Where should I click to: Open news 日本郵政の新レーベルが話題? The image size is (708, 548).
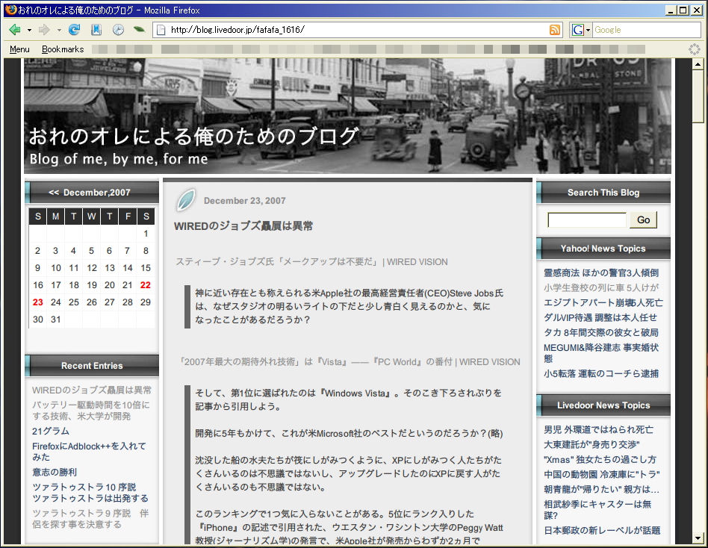(x=602, y=530)
